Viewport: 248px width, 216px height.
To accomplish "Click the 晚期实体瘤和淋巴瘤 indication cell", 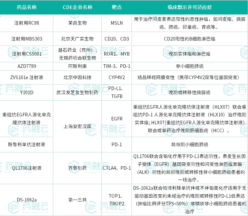I will pos(190,54).
